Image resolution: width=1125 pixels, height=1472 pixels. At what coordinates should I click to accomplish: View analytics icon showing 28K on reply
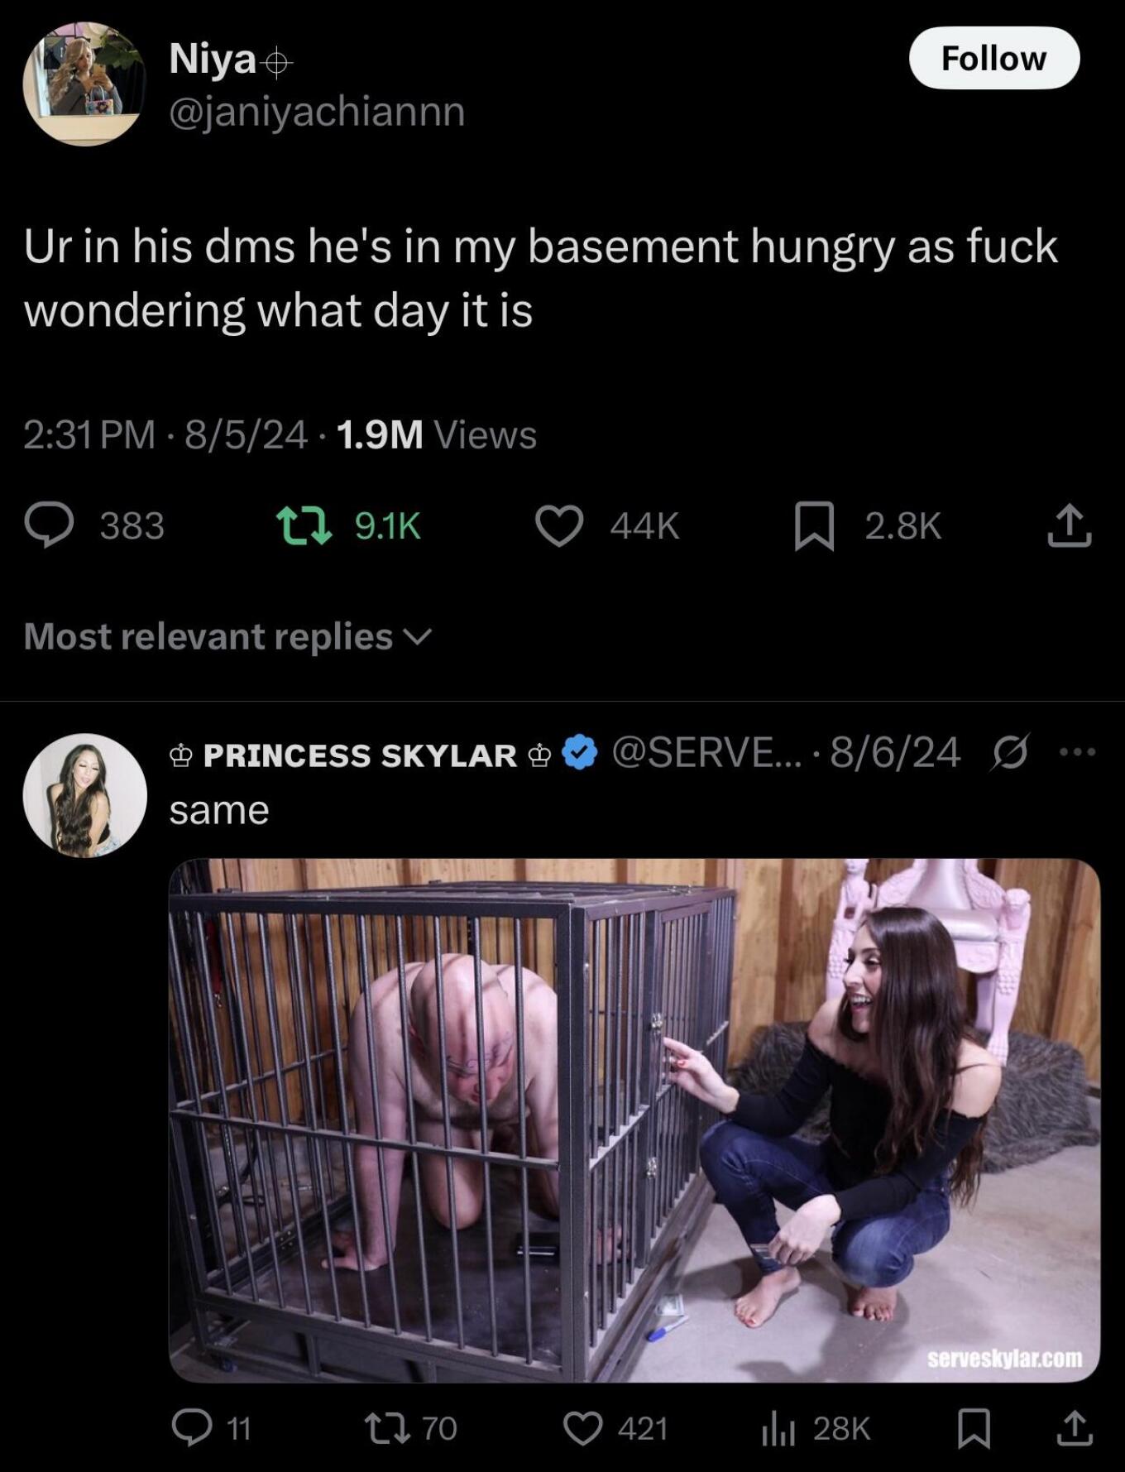click(778, 1429)
